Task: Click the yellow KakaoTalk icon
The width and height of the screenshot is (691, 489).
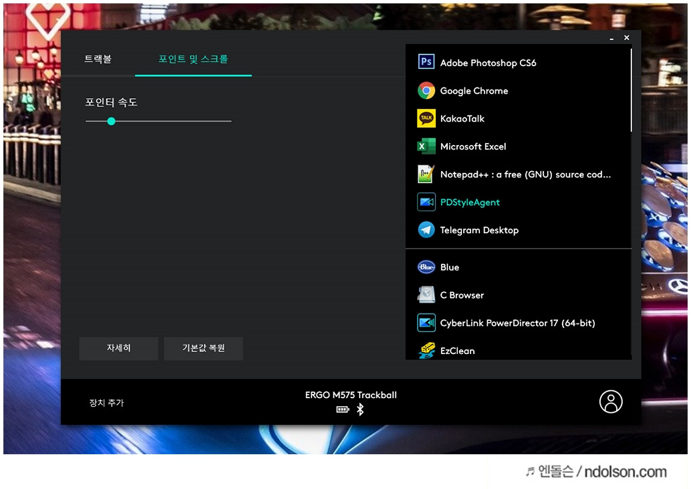Action: point(426,118)
